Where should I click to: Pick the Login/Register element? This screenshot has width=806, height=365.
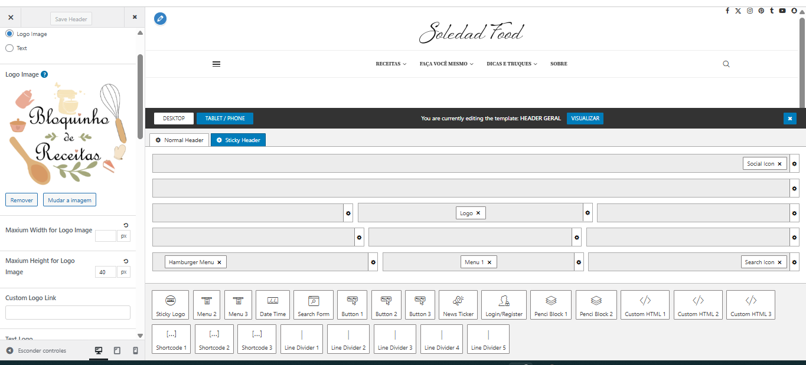(504, 305)
